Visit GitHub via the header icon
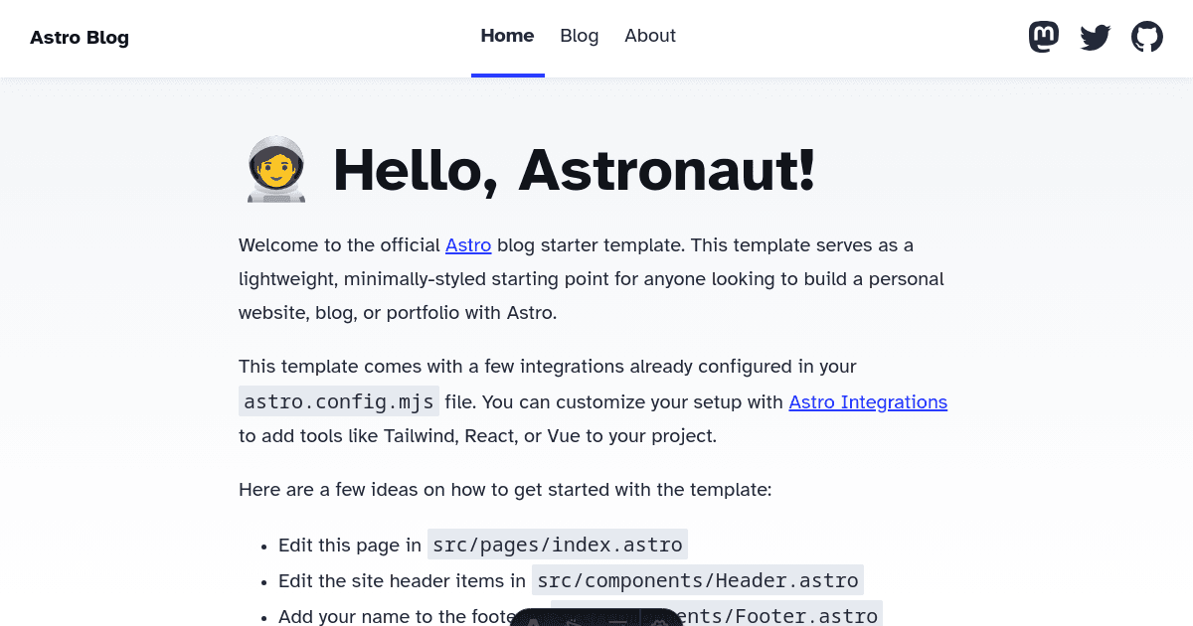Screen dimensions: 1193x626 pos(1147,36)
